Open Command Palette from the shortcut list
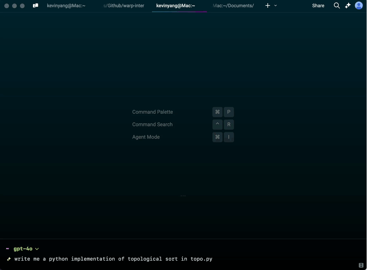This screenshot has width=367, height=270. [152, 112]
